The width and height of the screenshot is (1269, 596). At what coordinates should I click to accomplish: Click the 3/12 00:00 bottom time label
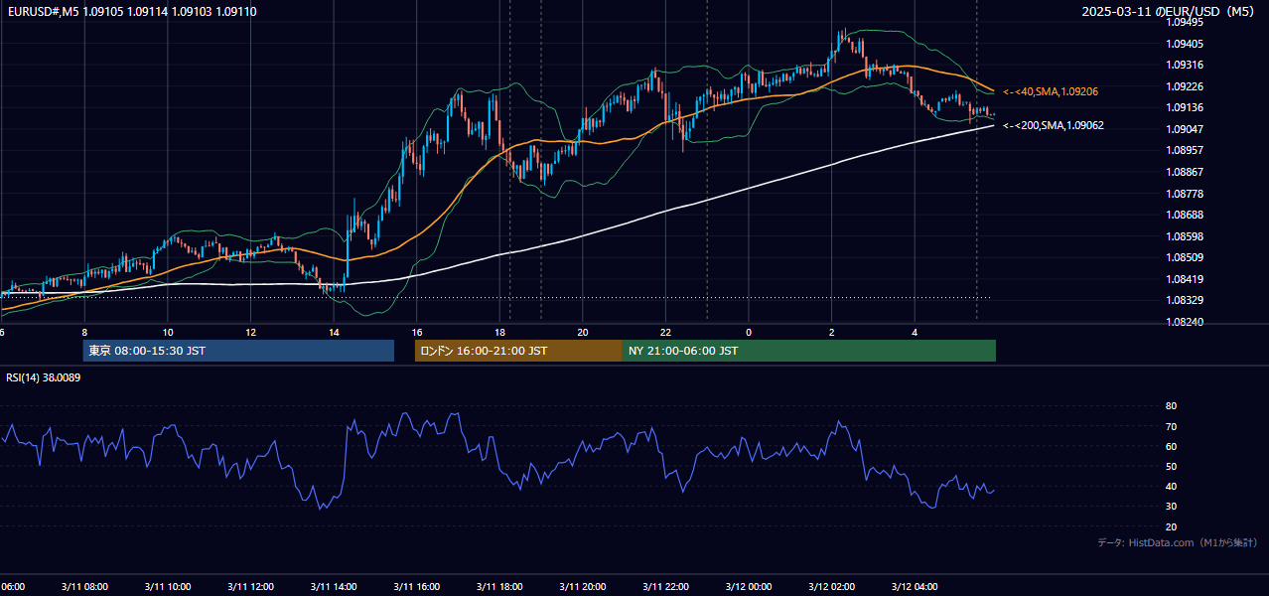748,587
